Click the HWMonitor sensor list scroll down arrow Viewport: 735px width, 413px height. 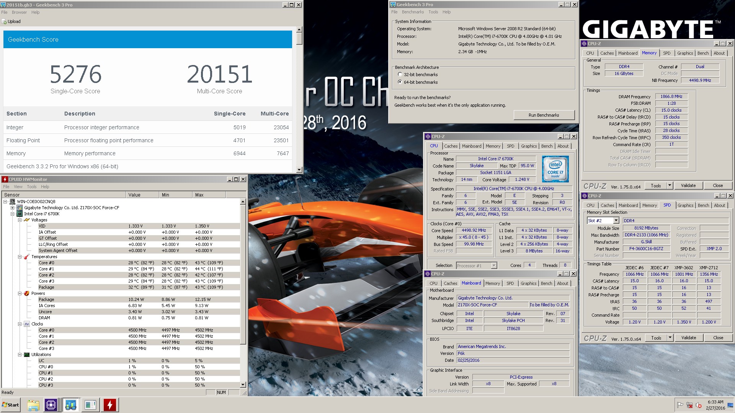243,385
